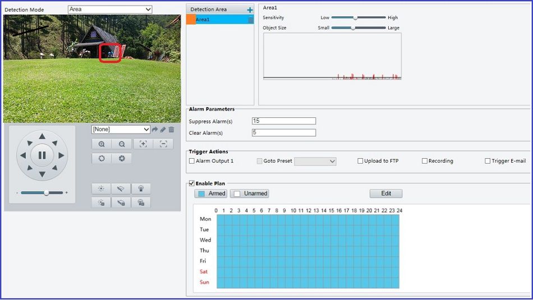Select Area1 in detection area list

click(x=220, y=20)
